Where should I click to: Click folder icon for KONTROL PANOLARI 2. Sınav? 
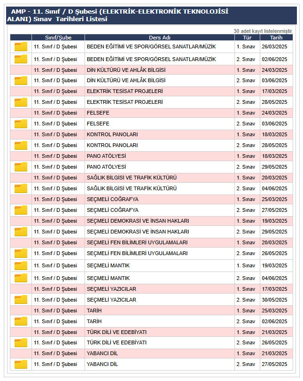(x=21, y=145)
